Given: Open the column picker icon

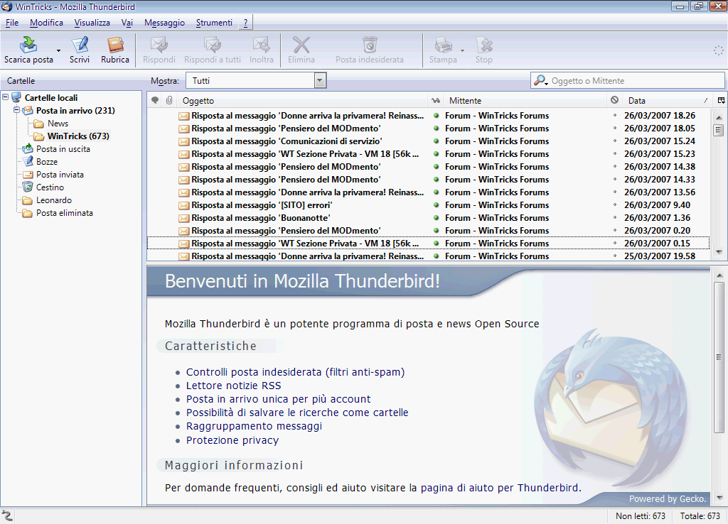Looking at the screenshot, I should point(721,100).
